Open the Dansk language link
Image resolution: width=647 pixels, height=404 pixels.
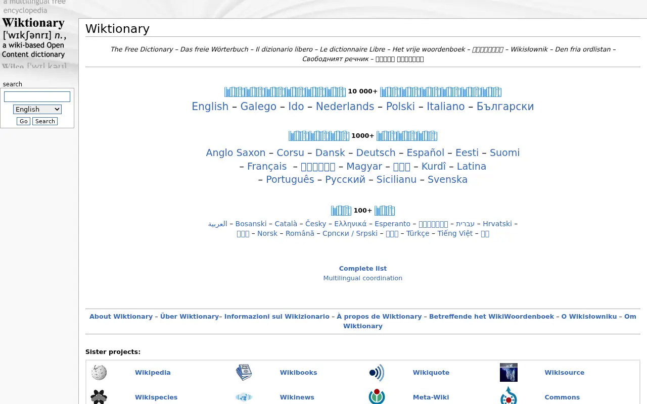coord(330,153)
